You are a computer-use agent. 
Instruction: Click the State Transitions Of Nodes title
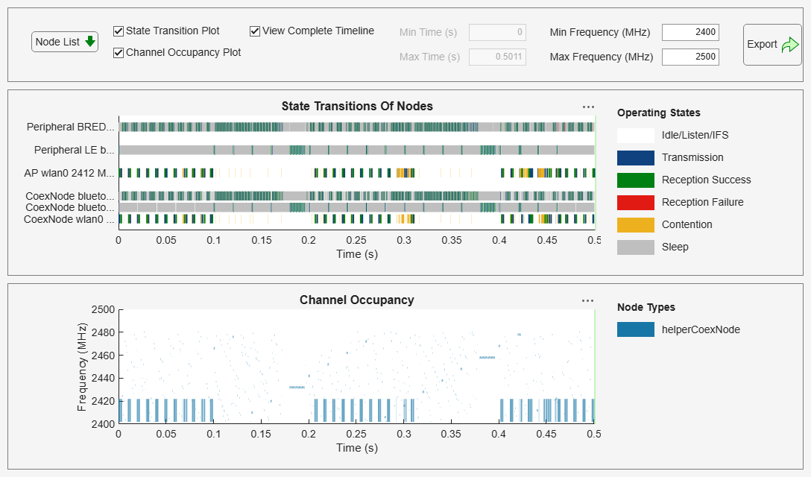(357, 106)
